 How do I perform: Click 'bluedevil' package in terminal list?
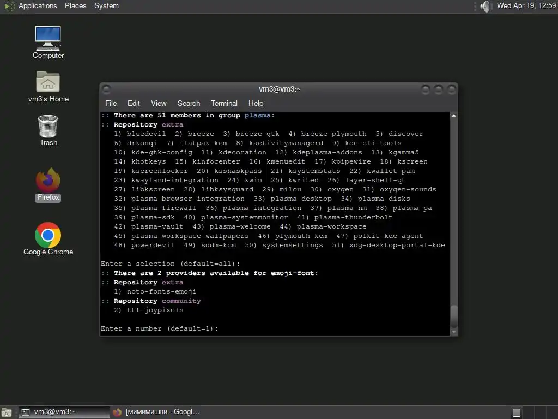(x=146, y=134)
